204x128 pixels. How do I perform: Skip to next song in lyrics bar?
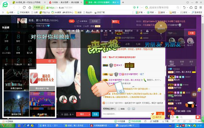[x=82, y=31]
